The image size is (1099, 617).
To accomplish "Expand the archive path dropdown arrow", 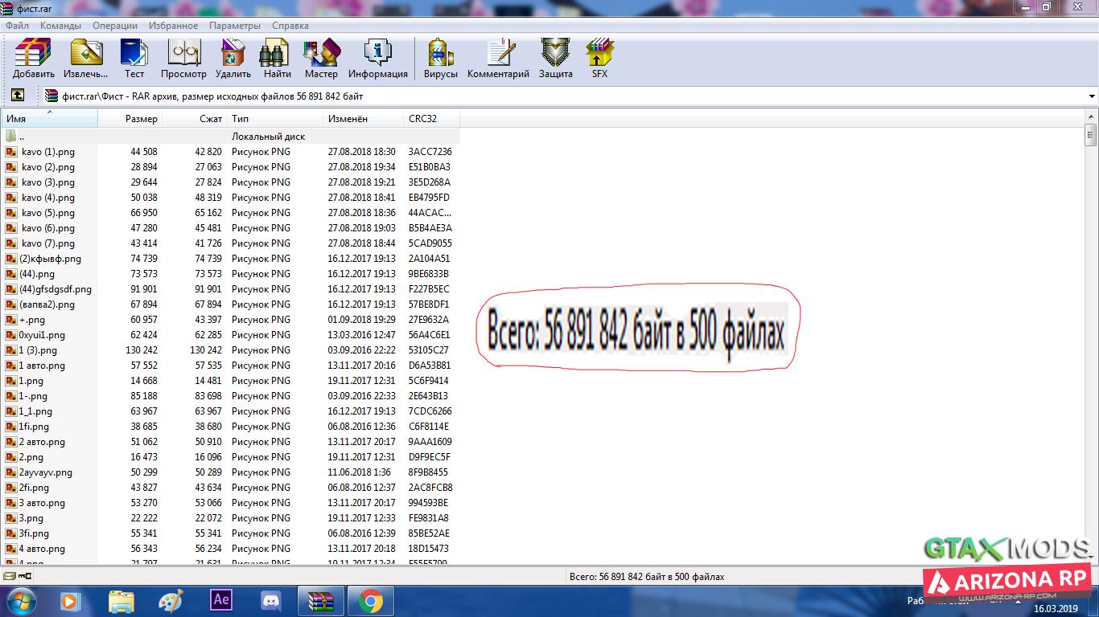I will coord(1092,96).
